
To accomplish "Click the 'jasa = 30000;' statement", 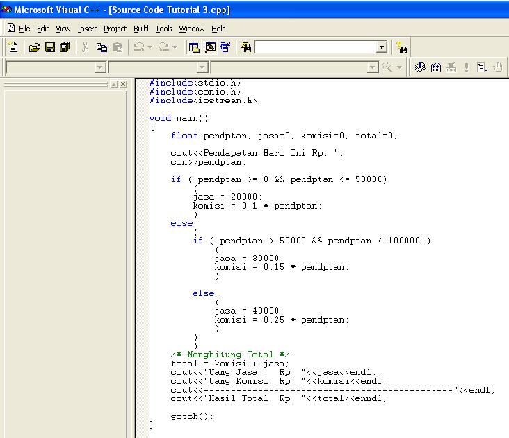I will point(249,258).
